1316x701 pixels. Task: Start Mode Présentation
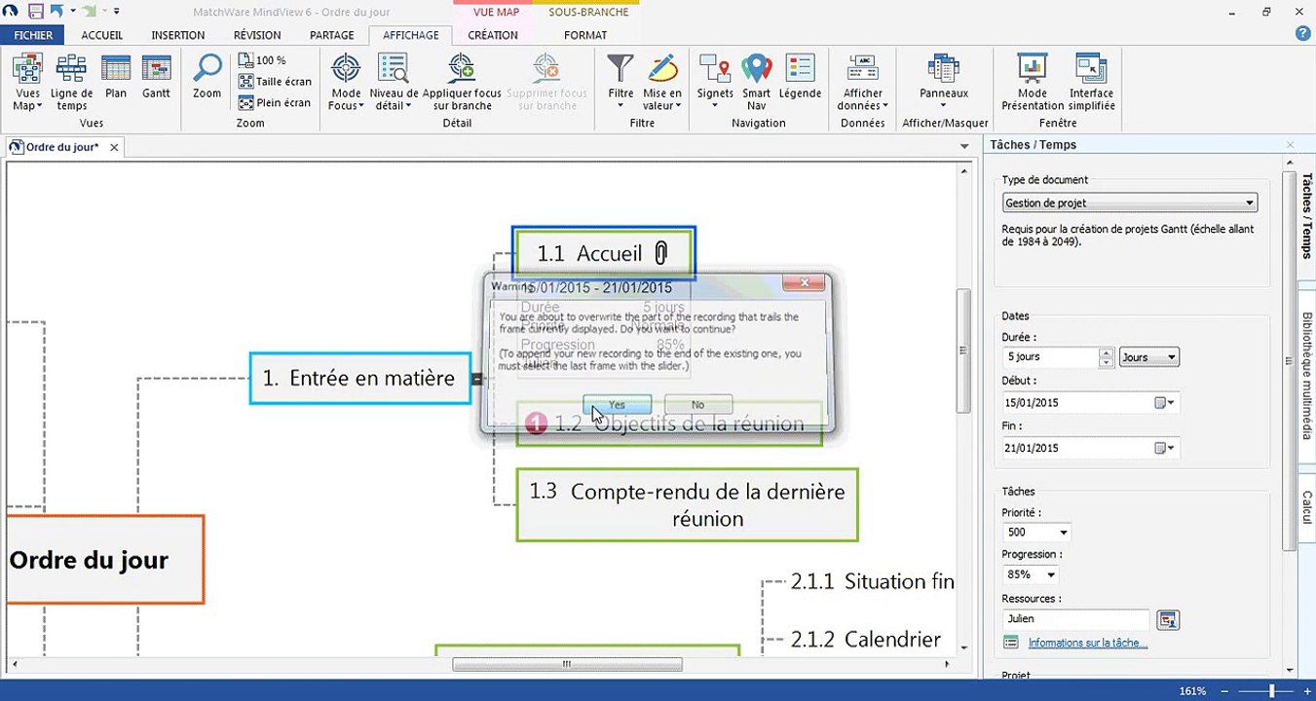tap(1033, 83)
